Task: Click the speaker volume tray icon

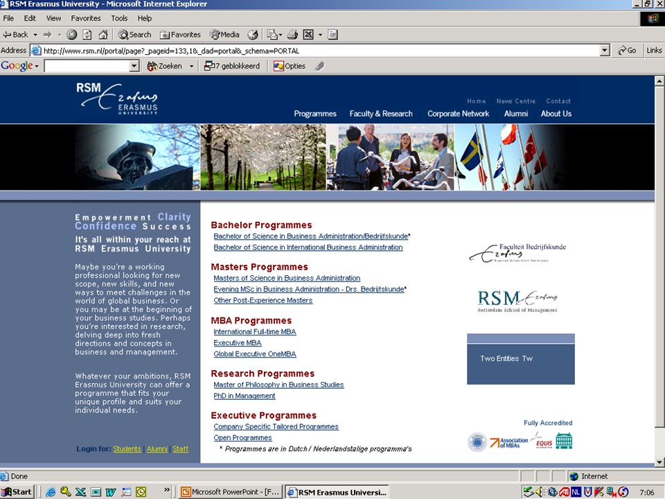Action: [x=540, y=492]
